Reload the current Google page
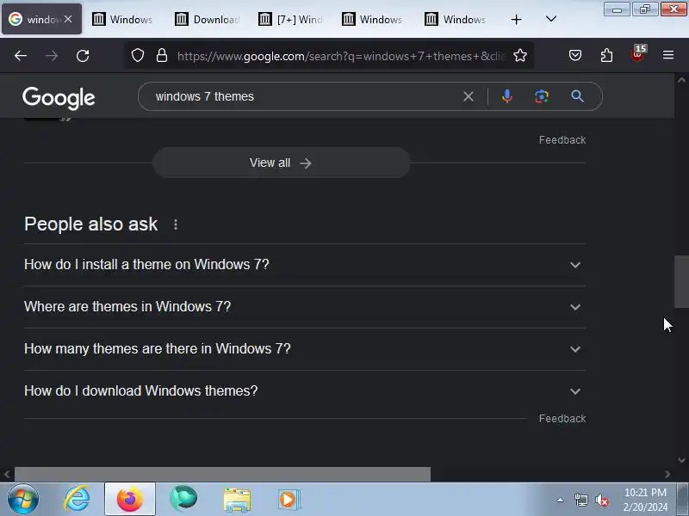This screenshot has height=516, width=689. pos(83,56)
